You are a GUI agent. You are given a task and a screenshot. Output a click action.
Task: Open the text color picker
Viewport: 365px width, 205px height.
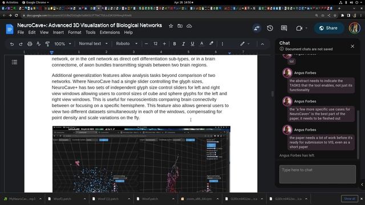pos(201,44)
